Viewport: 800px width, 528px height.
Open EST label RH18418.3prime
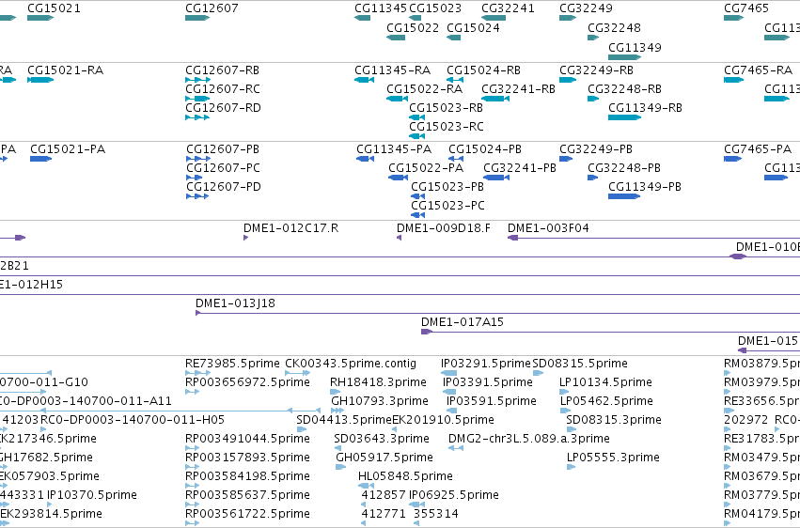point(378,382)
